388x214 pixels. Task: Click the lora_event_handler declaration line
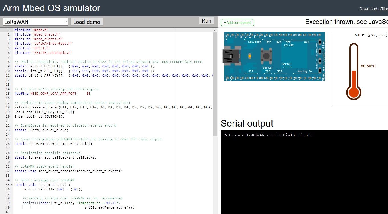click(x=68, y=171)
